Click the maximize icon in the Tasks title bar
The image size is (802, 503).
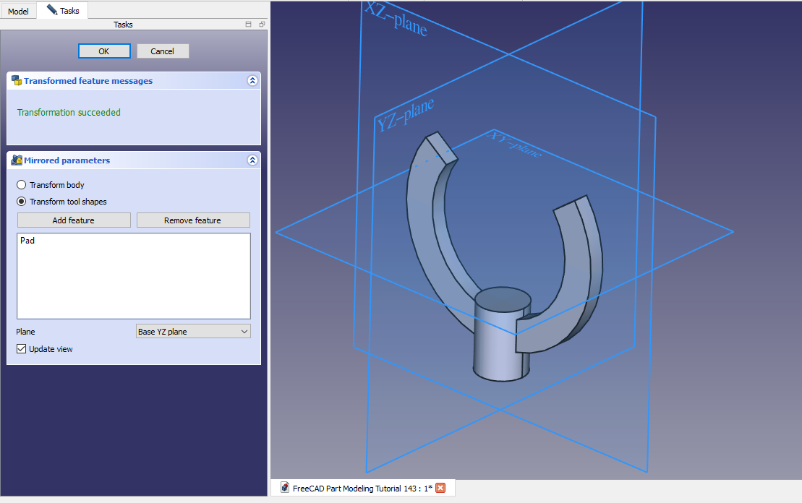point(249,25)
